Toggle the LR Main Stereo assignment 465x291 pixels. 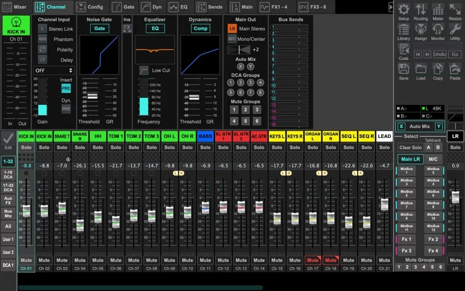pyautogui.click(x=232, y=29)
